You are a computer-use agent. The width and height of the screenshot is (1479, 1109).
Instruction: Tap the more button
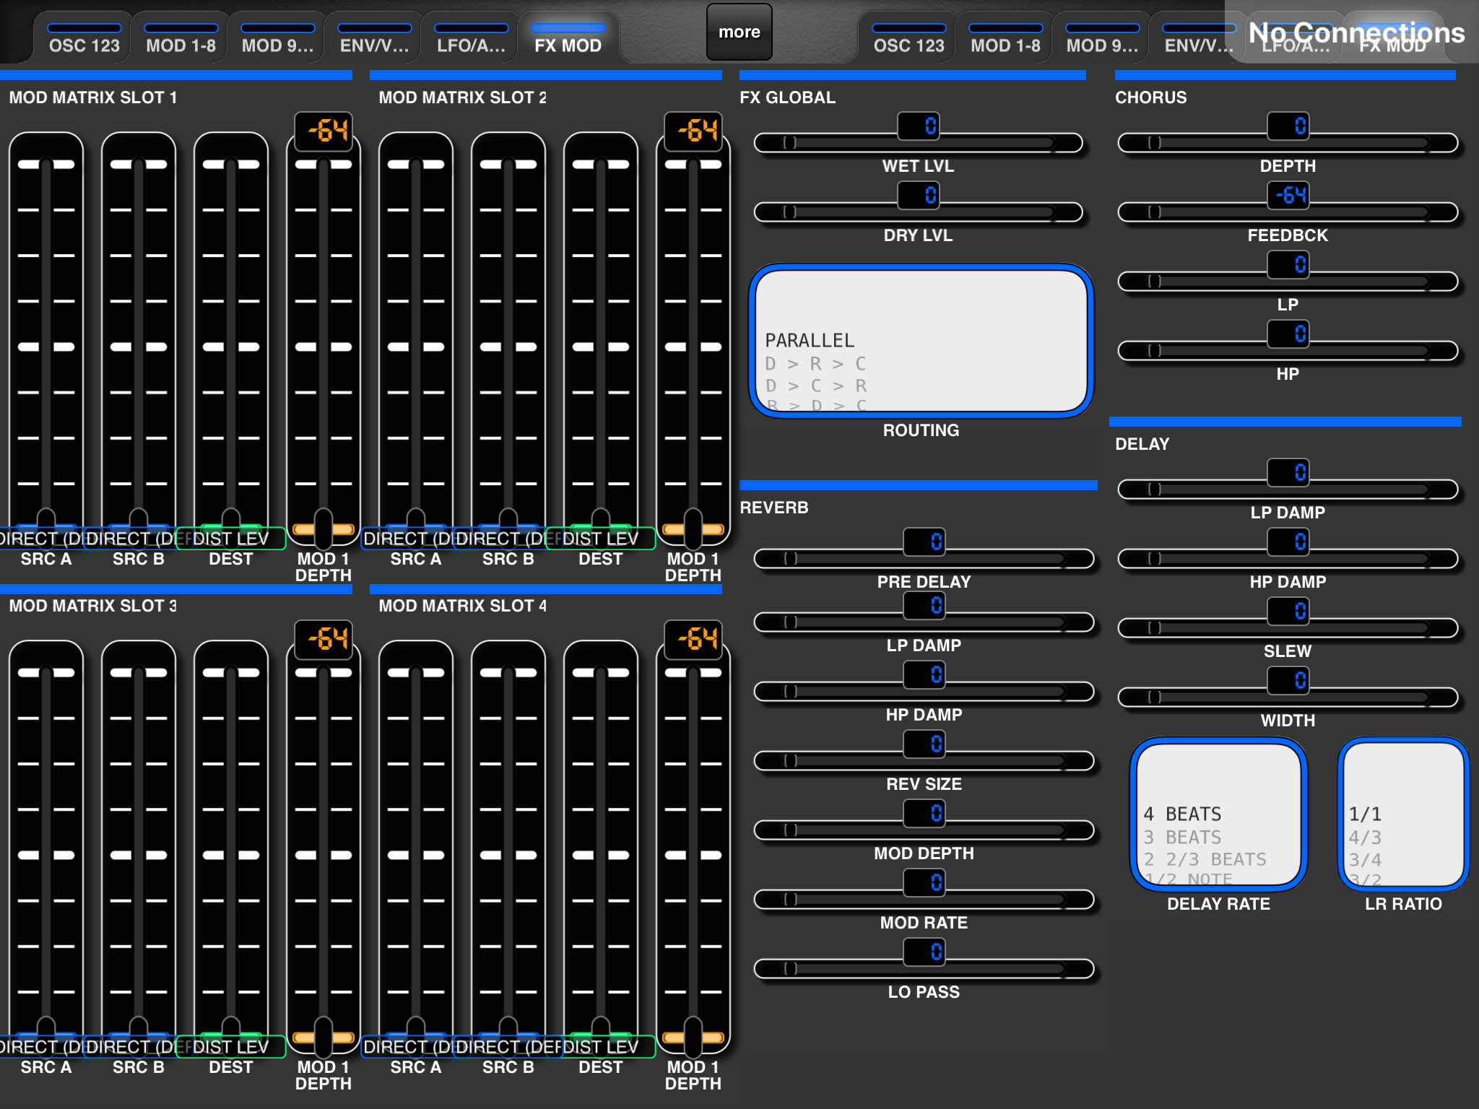click(x=739, y=32)
